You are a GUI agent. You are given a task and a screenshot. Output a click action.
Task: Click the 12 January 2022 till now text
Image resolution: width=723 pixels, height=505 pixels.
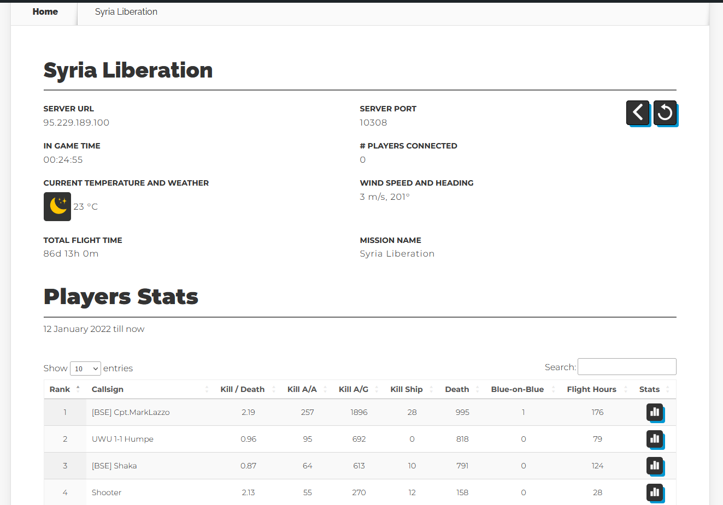[94, 329]
